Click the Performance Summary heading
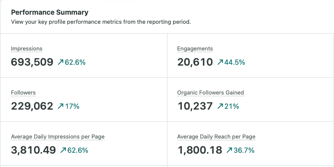This screenshot has width=334, height=167. coord(50,13)
